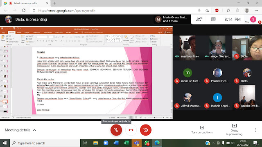262x147 pixels.
Task: Click the Home tab in shared PowerPoint
Action: point(11,33)
